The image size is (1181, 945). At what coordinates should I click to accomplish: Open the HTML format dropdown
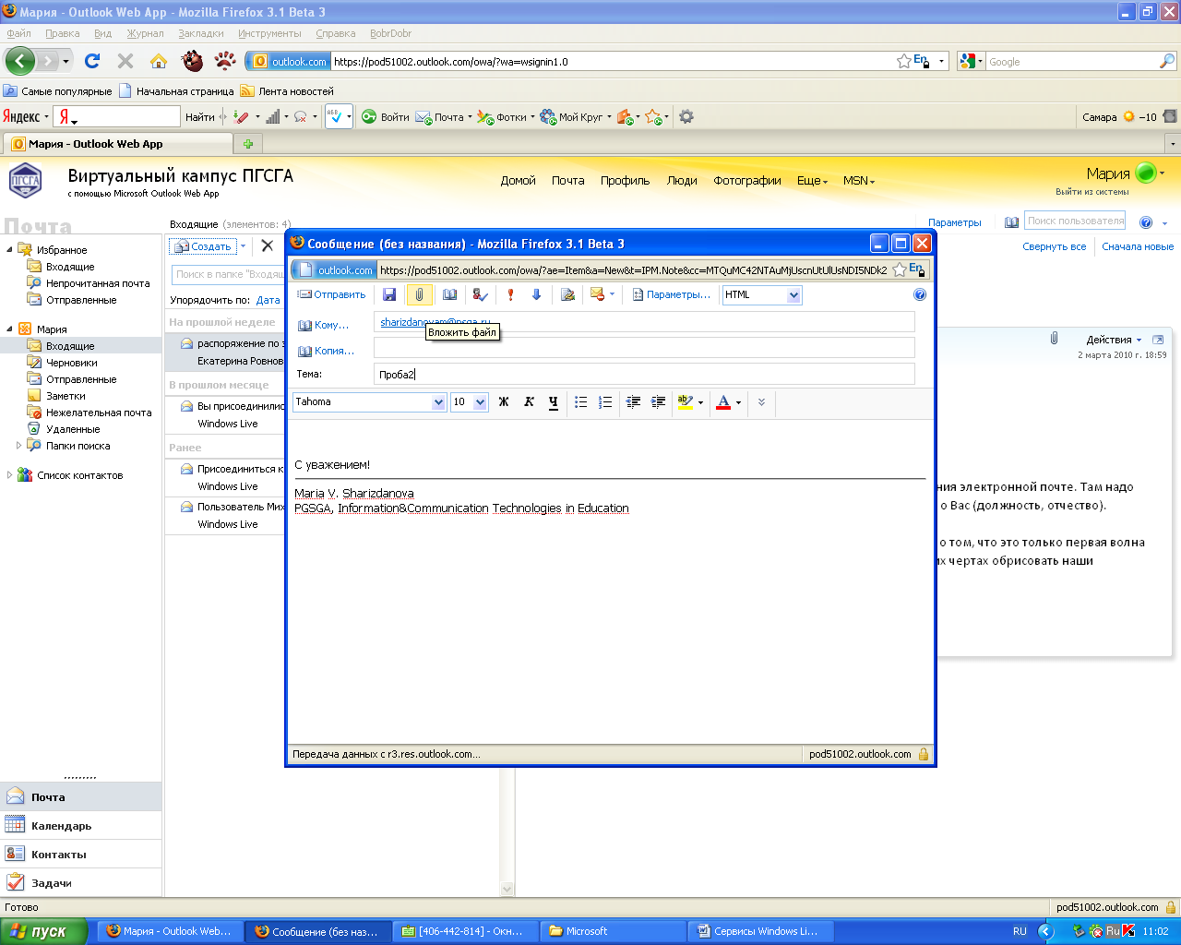793,295
